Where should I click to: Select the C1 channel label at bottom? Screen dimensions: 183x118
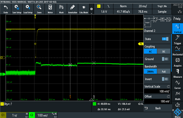[x=3, y=115]
